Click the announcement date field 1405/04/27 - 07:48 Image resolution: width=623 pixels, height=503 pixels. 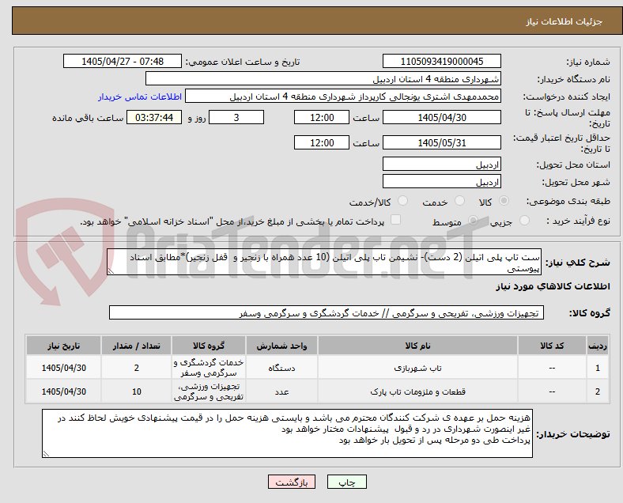pos(123,61)
